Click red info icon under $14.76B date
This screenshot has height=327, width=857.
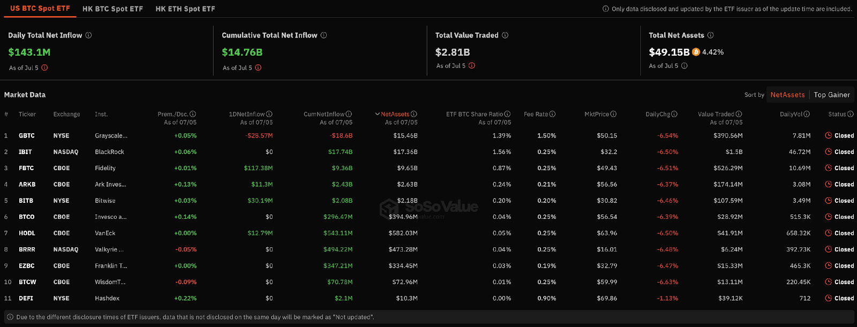tap(258, 67)
